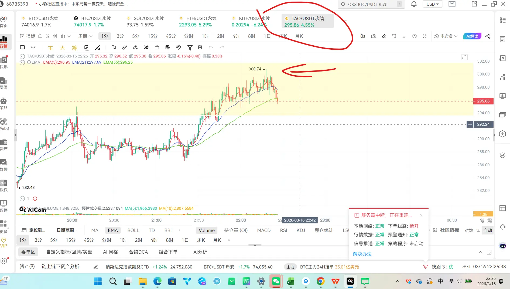The image size is (510, 289).
Task: Click the edit pencil icon in chart toolbar
Action: coord(384,36)
